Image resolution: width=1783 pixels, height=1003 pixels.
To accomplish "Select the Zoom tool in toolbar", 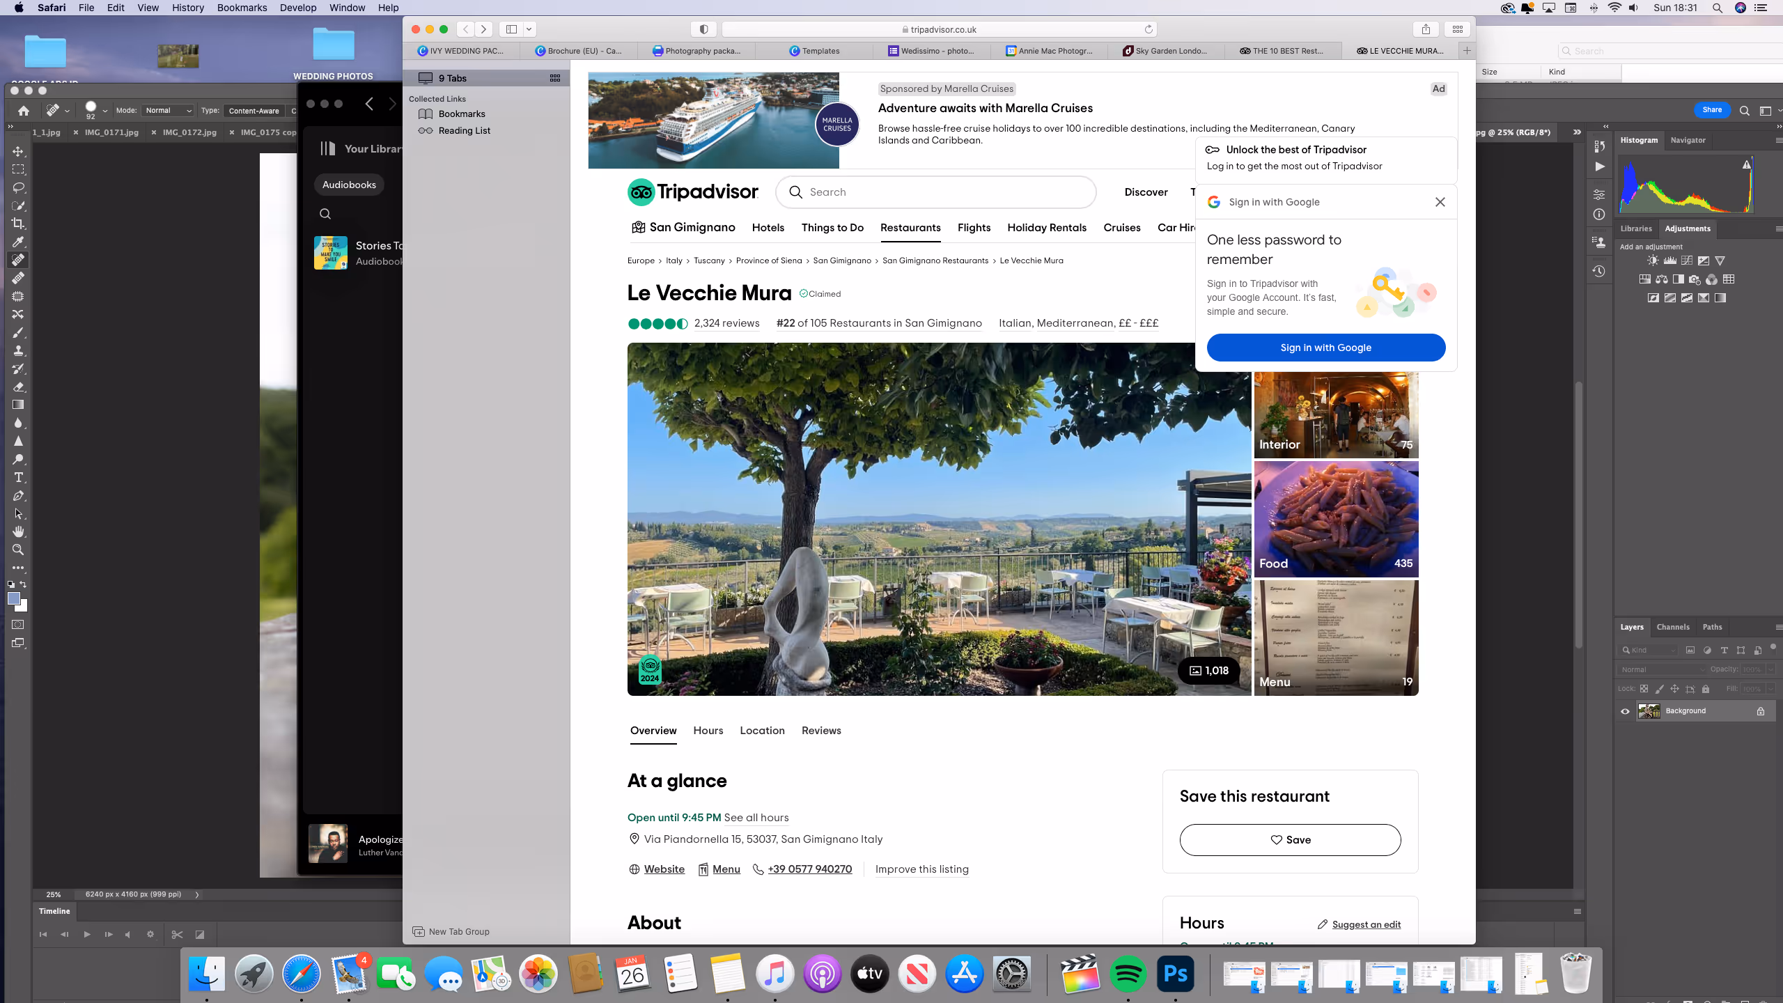I will point(18,550).
